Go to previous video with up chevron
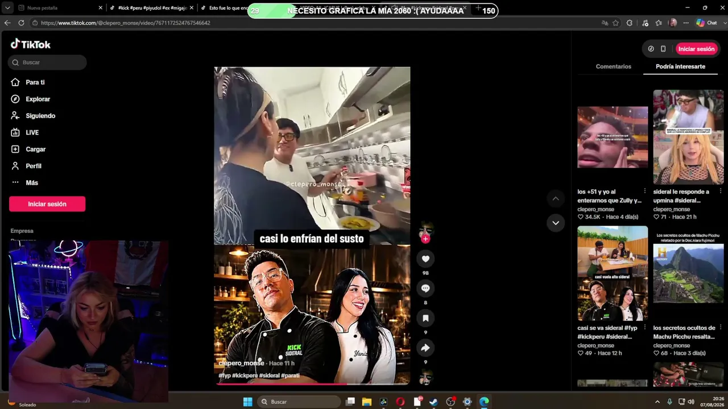 556,198
